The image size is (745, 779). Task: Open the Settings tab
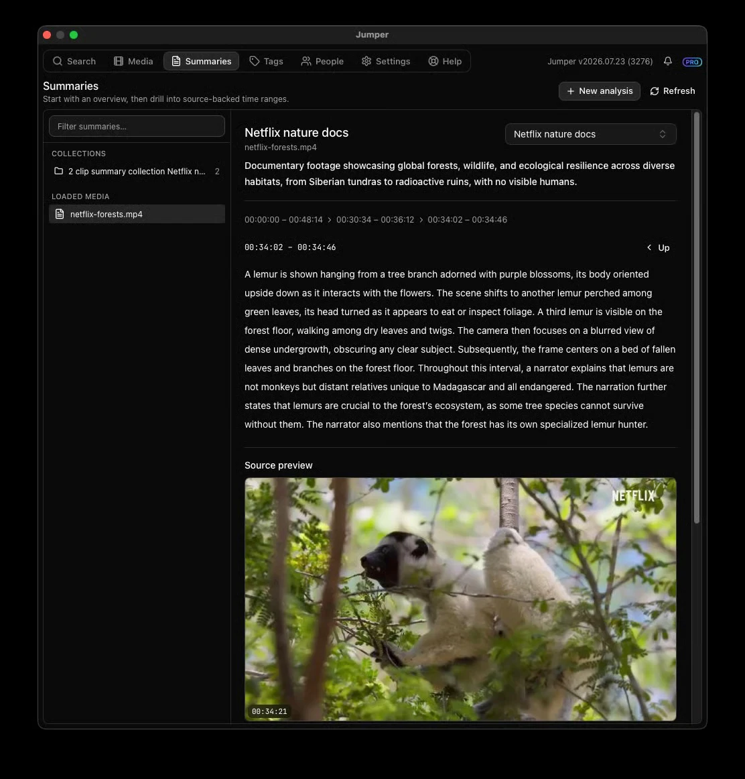[x=386, y=61]
